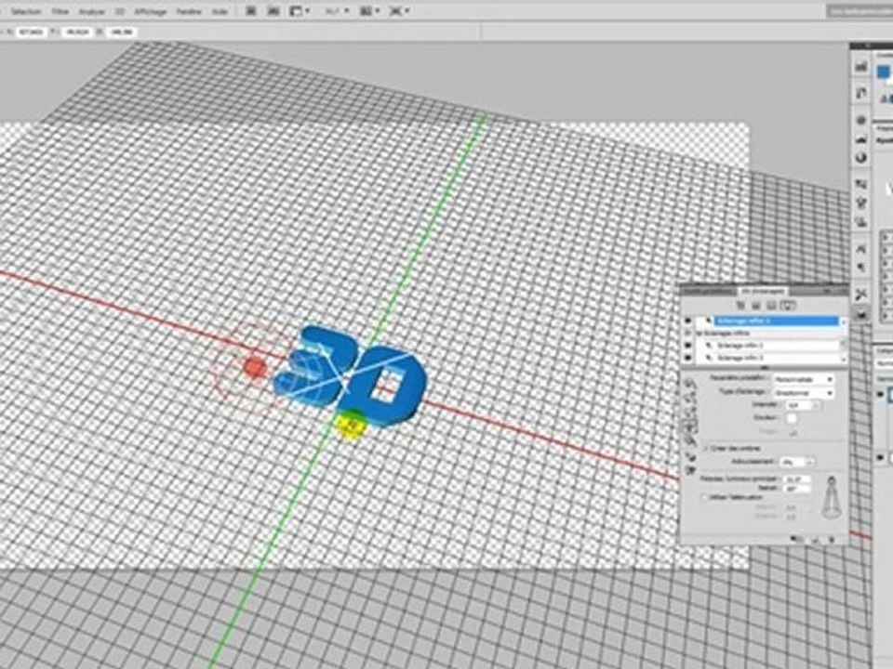Toggle visibility of Éclairages infinis group
This screenshot has width=893, height=669.
(x=687, y=334)
